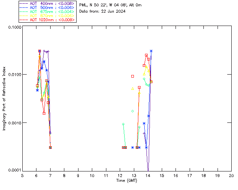Click the x-axis tick label 18
Viewport: 238px width, 190px height.
click(203, 176)
